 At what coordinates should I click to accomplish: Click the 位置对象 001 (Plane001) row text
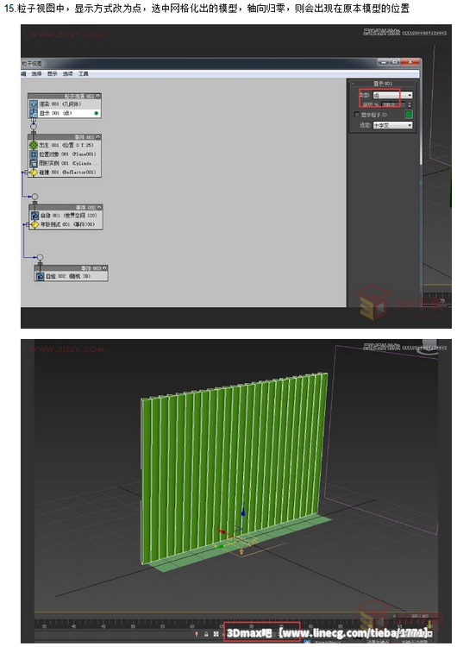coord(67,154)
